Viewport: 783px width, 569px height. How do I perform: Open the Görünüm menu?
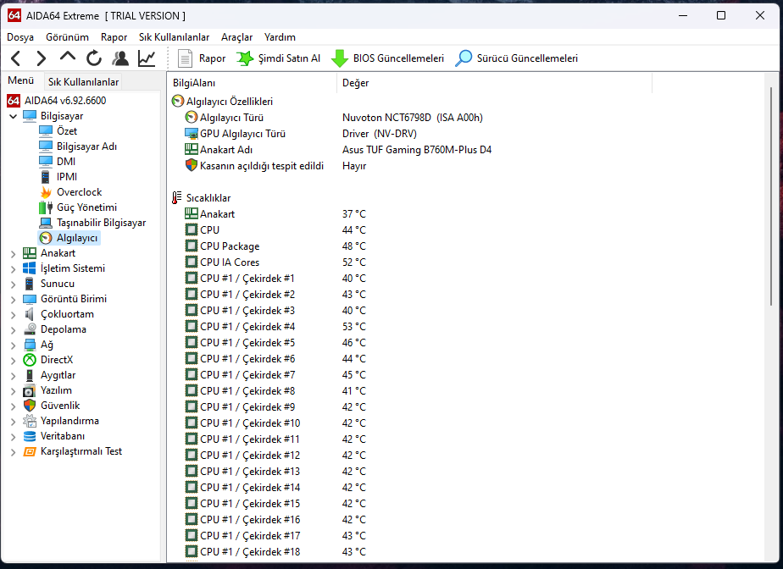pyautogui.click(x=68, y=37)
